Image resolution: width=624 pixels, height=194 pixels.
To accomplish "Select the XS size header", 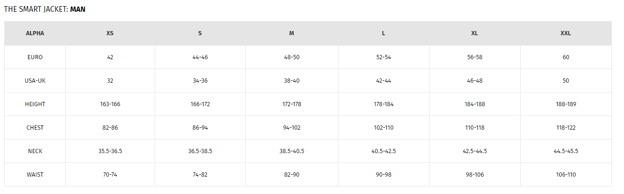I will 110,33.
